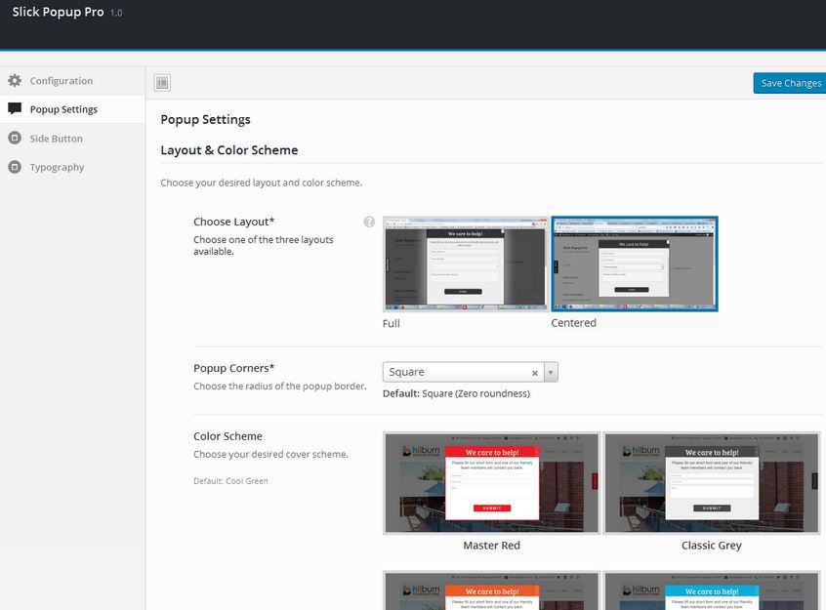Viewport: 826px width, 610px height.
Task: Click the Slick Popup Pro title
Action: click(58, 12)
